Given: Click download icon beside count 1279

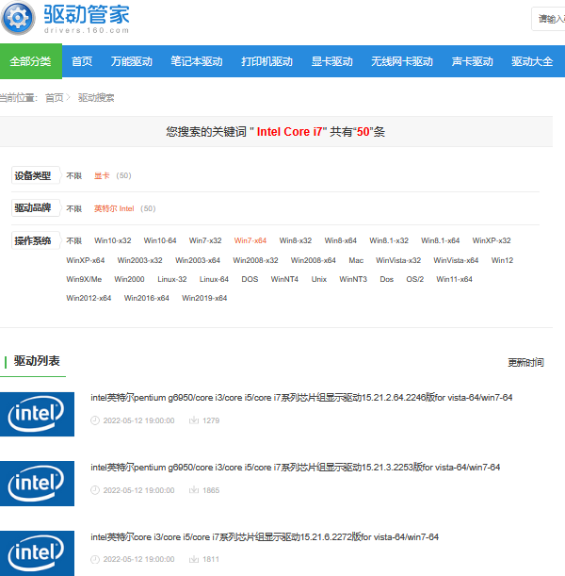Looking at the screenshot, I should (x=194, y=420).
